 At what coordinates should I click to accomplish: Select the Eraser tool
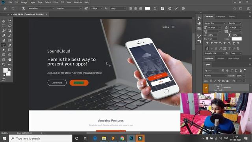pyautogui.click(x=4, y=40)
